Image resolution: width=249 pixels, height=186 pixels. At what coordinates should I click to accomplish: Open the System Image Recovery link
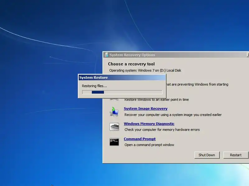(x=146, y=108)
